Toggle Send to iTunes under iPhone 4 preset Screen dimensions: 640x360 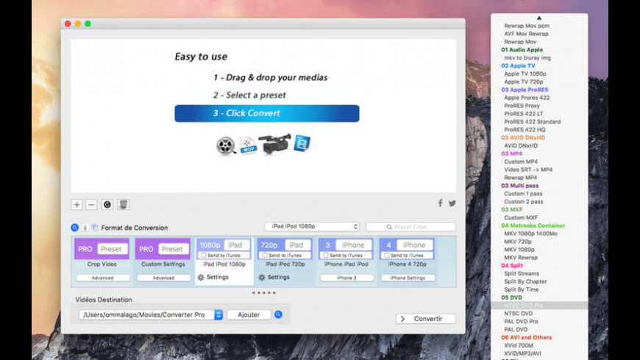point(387,255)
